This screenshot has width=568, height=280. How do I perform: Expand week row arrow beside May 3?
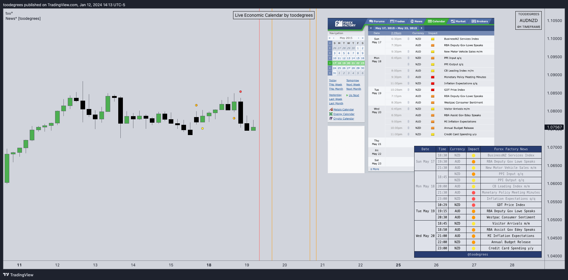[x=330, y=53]
